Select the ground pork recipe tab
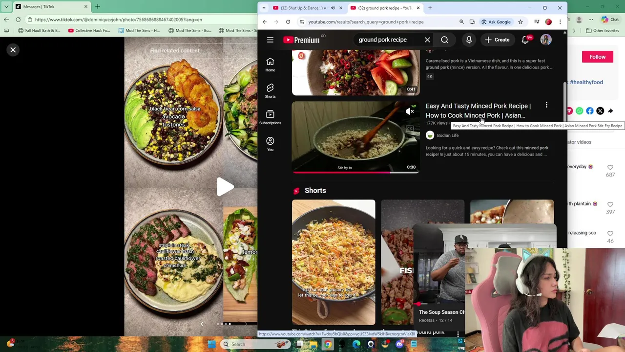This screenshot has height=352, width=625. click(x=385, y=8)
